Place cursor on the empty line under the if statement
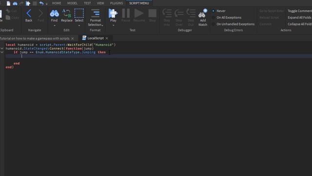 tap(159, 56)
